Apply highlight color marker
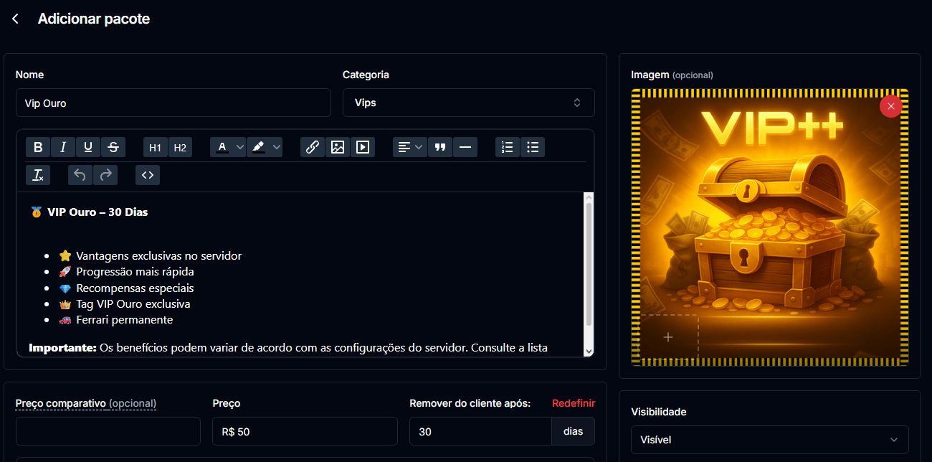Viewport: 932px width, 462px height. [259, 147]
